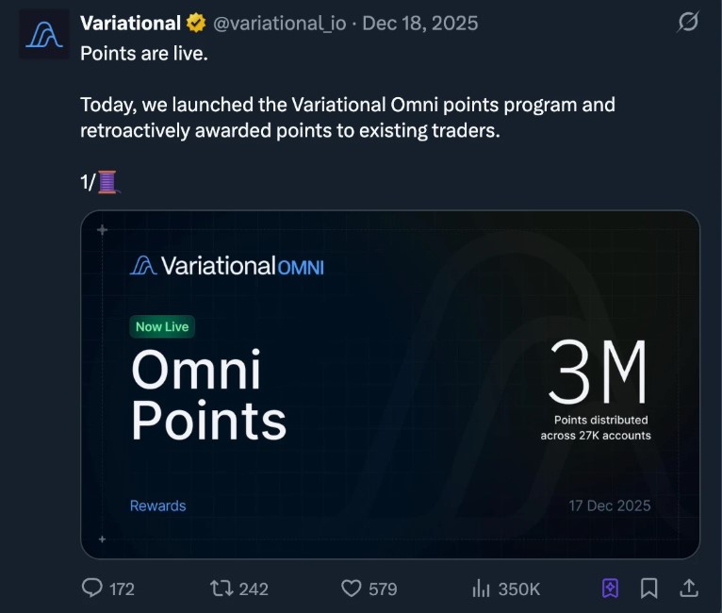
Task: Click the Variational OMNI logo in the card
Action: (x=227, y=266)
